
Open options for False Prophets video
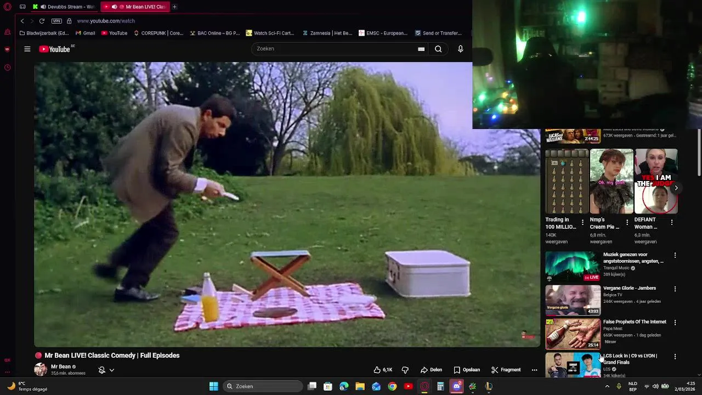point(675,323)
